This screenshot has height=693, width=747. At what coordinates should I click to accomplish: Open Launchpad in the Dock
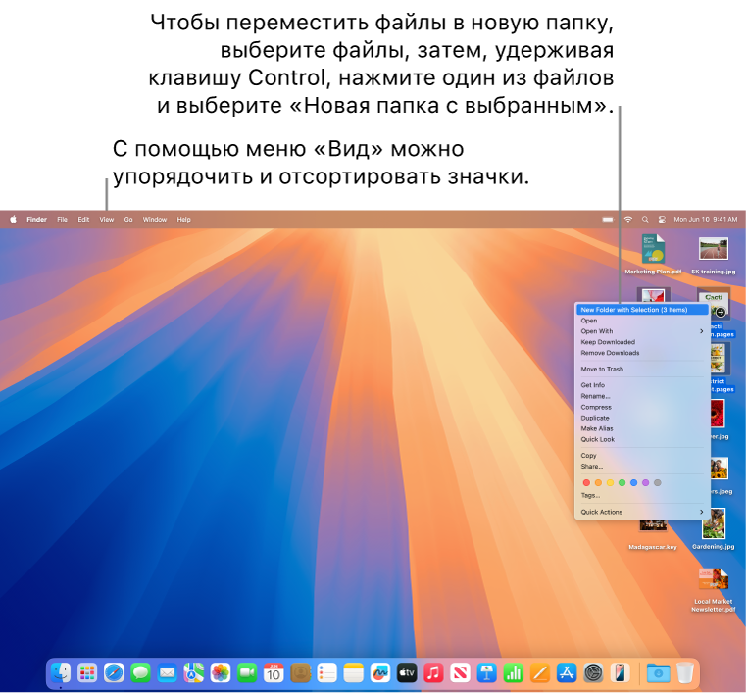[x=87, y=673]
